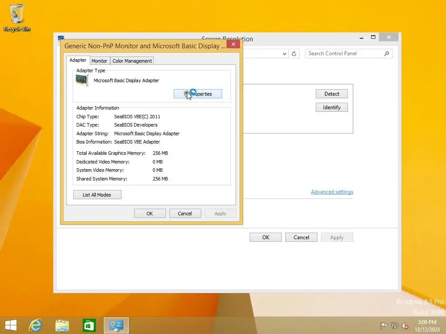
Task: Open the muted volume tray icon
Action: click(405, 325)
